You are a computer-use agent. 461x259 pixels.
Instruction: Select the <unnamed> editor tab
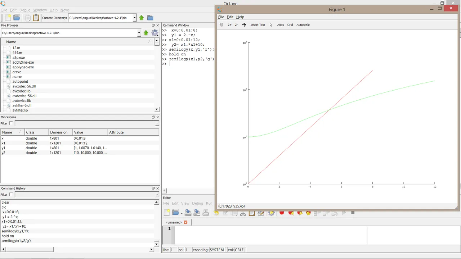coord(174,222)
